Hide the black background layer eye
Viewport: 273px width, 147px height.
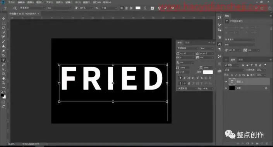click(x=226, y=88)
